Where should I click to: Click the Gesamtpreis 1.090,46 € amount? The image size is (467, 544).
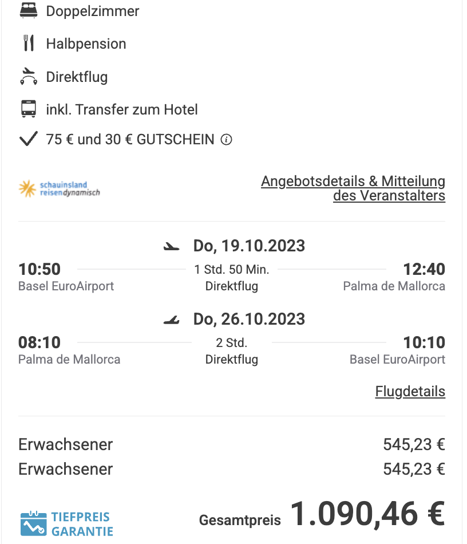pyautogui.click(x=367, y=514)
